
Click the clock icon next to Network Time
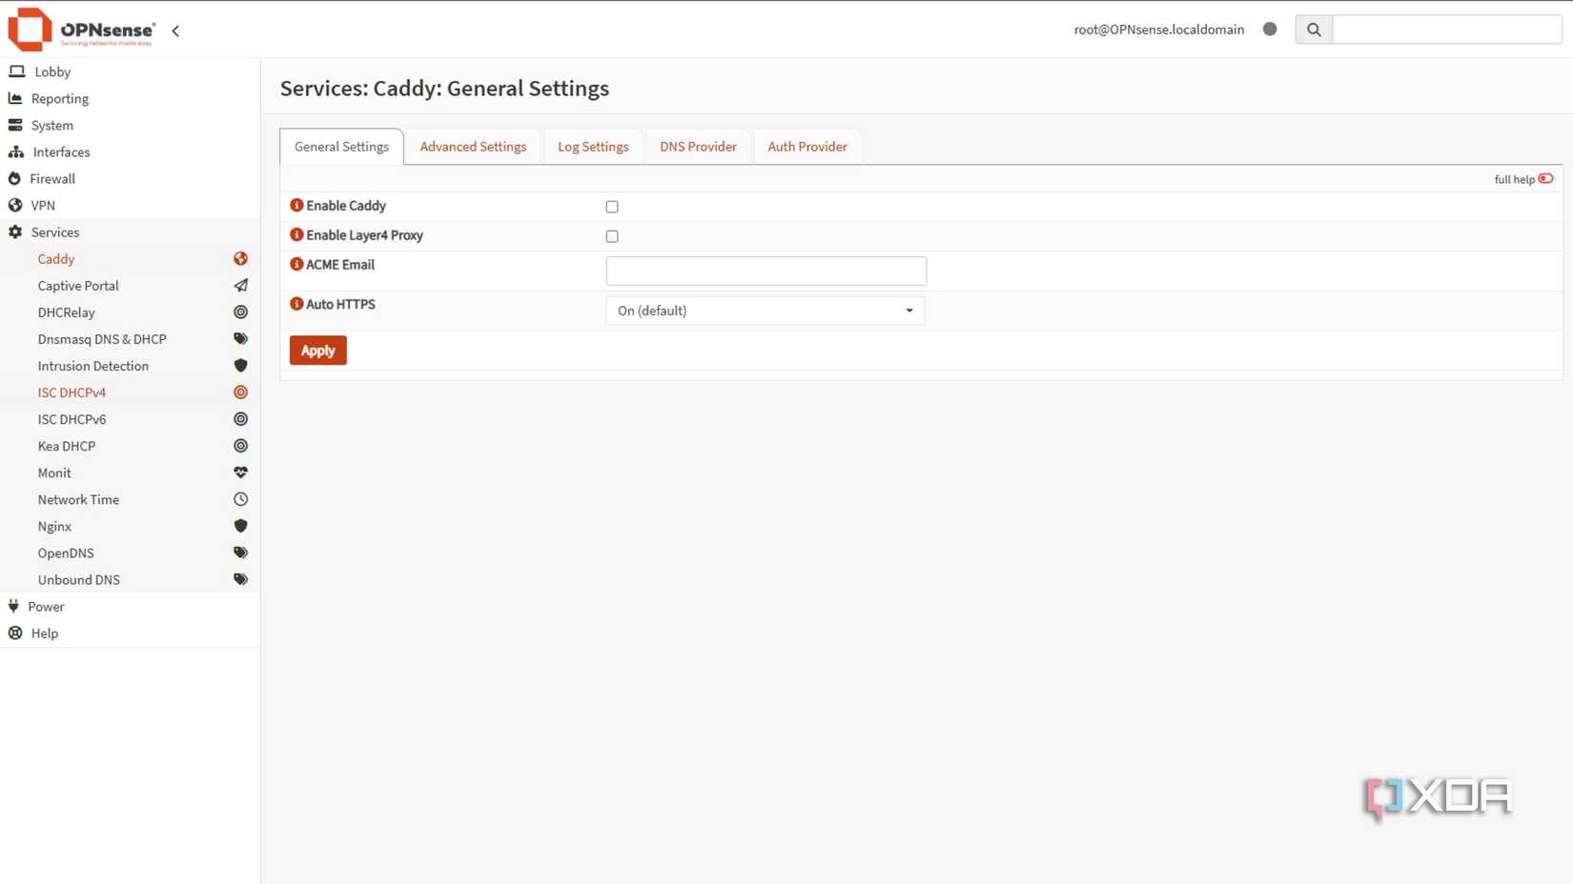coord(240,498)
